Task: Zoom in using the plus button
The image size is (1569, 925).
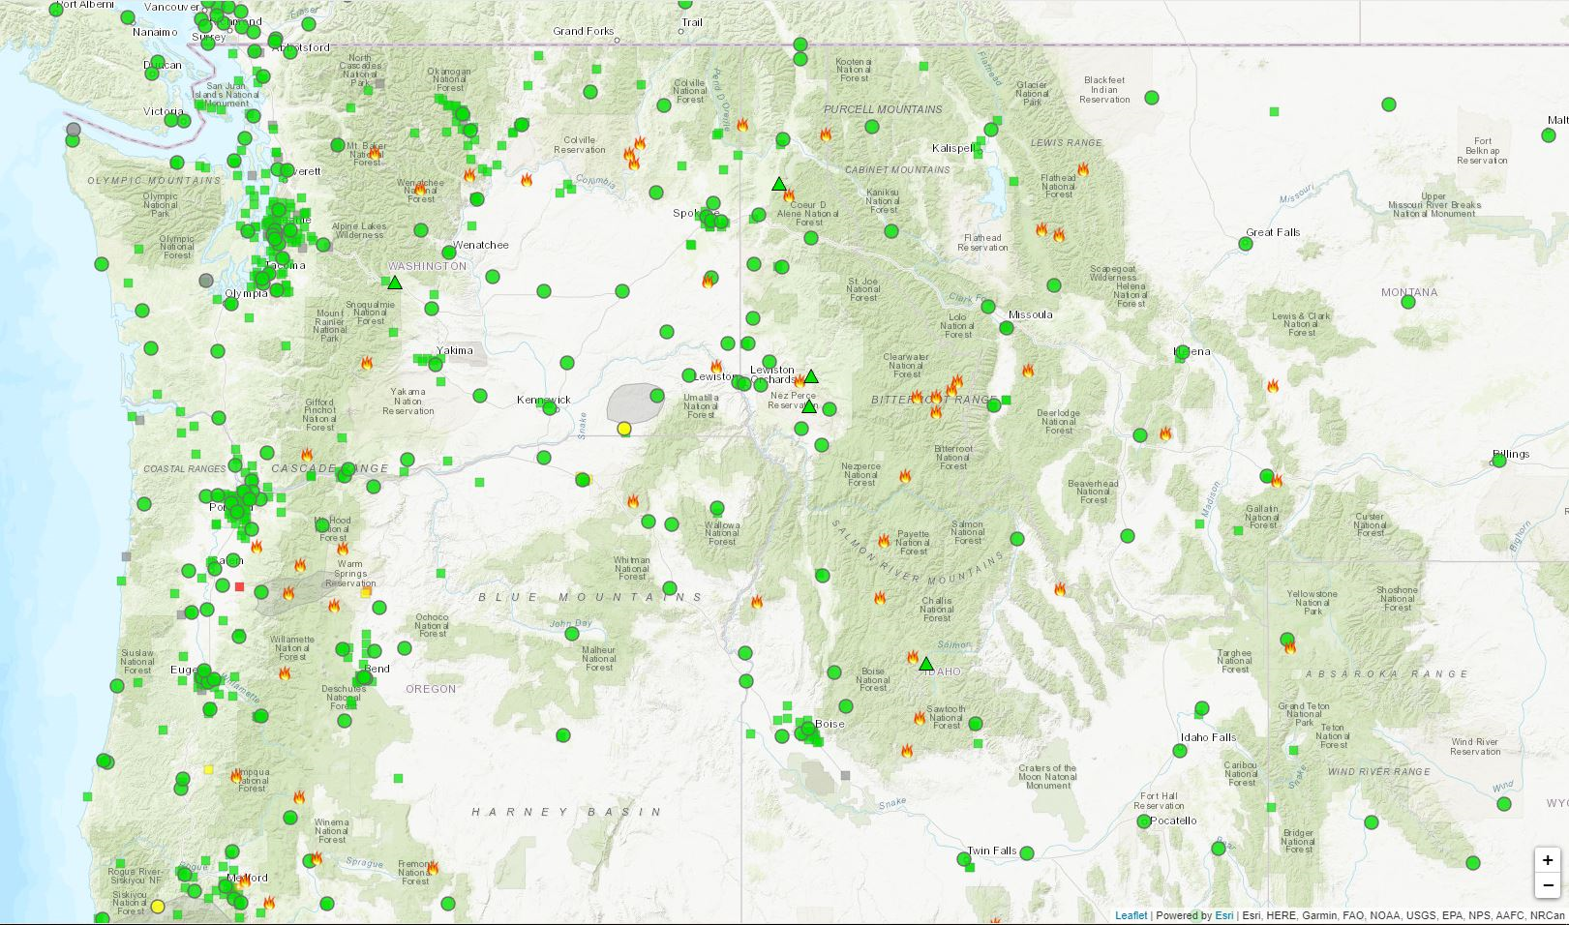Action: coord(1546,860)
